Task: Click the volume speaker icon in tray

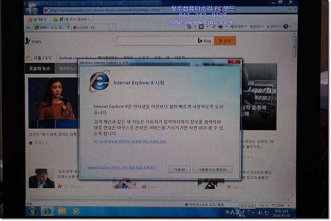Action: click(260, 213)
